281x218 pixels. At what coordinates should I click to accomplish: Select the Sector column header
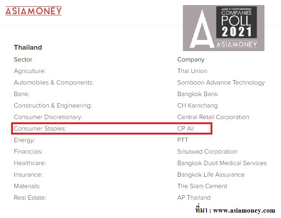point(23,59)
